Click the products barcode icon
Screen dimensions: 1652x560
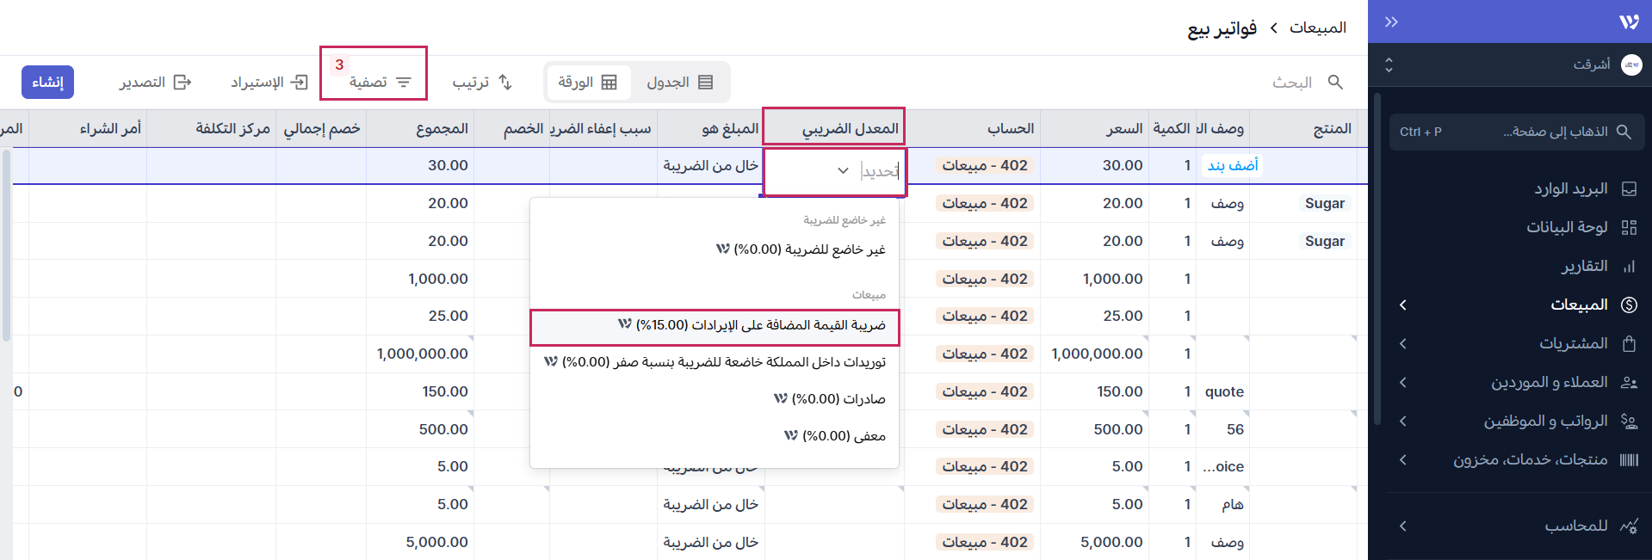[1629, 459]
